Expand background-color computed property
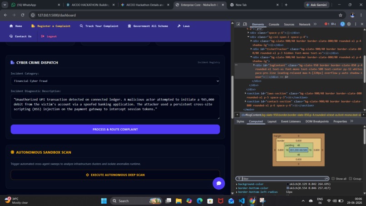The width and height of the screenshot is (366, 206). tap(237, 184)
